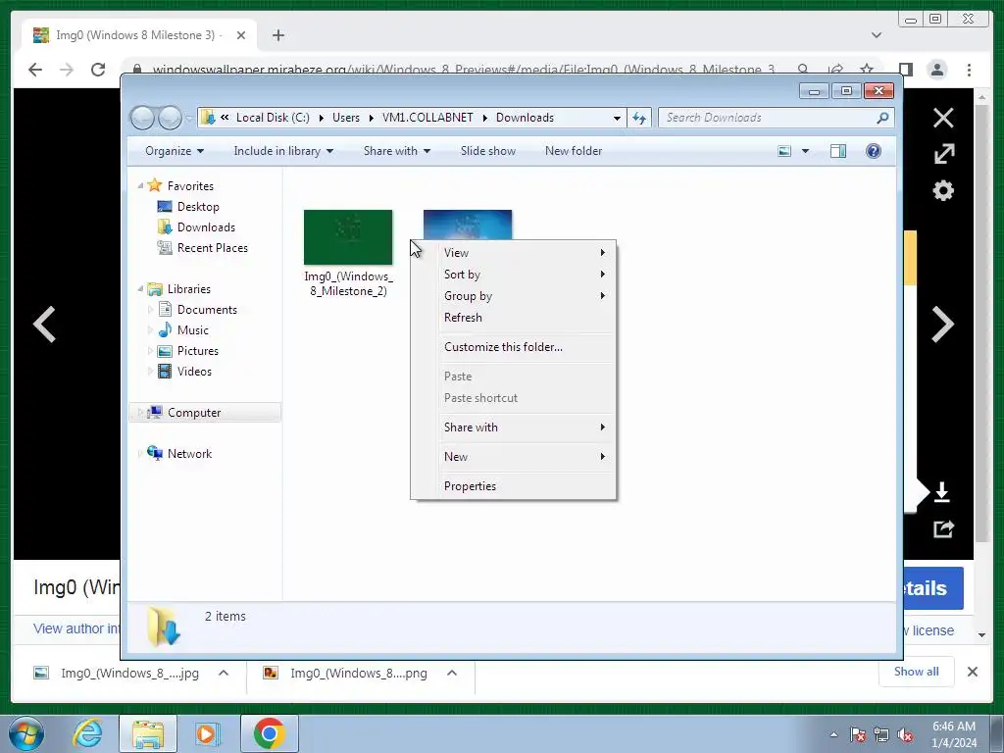Open Share with submenu in context menu
This screenshot has height=753, width=1004.
(x=525, y=427)
